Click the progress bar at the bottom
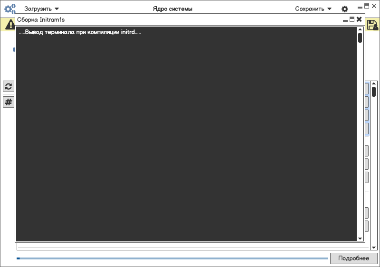The height and width of the screenshot is (267, 380). click(x=172, y=258)
